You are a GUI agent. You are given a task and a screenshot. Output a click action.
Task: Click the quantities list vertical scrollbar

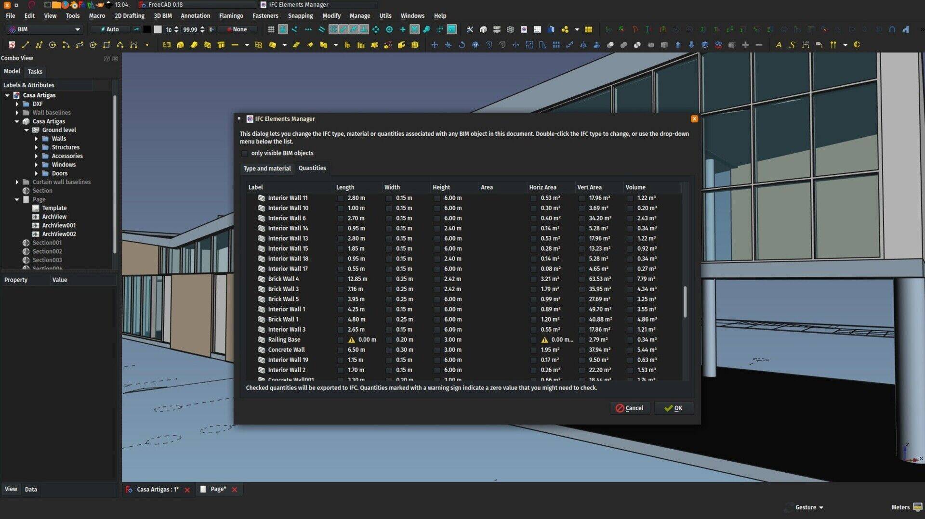point(685,301)
